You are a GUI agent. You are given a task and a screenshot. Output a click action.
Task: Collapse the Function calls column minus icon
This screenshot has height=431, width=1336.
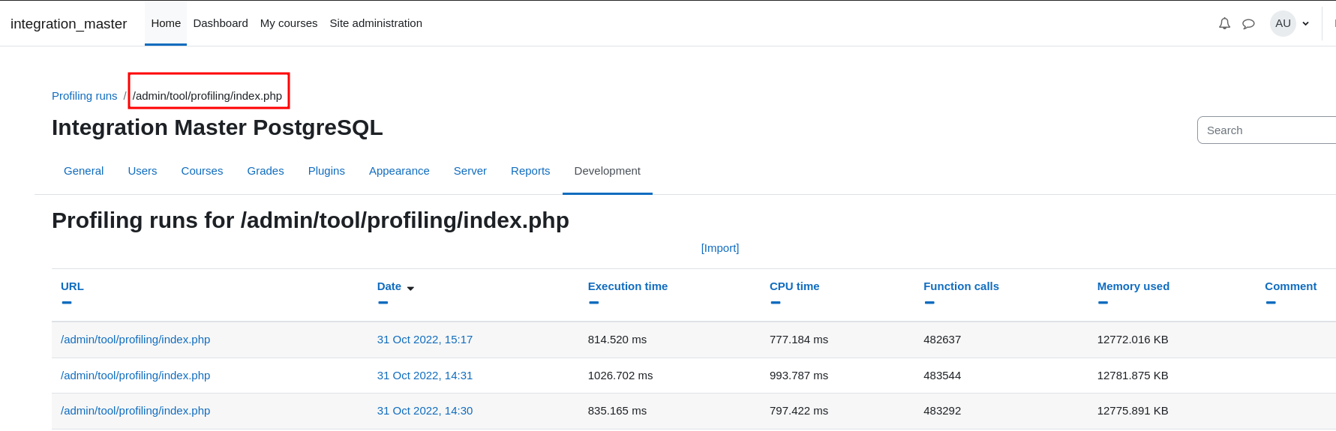click(929, 303)
